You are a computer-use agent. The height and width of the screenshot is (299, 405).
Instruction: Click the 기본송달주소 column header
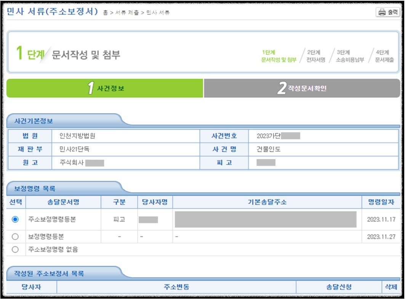(267, 202)
